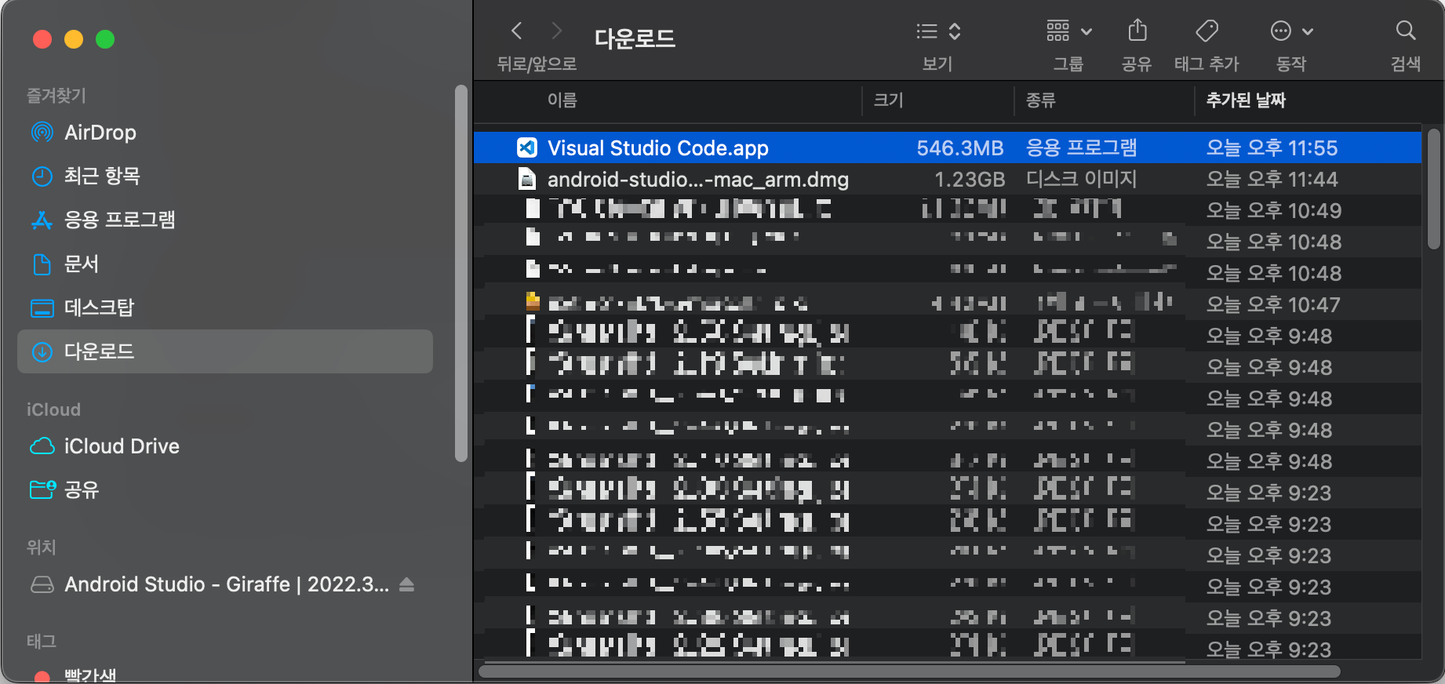Screen dimensions: 1445x684
Task: Click the iCloud Drive cloud icon
Action: (42, 446)
